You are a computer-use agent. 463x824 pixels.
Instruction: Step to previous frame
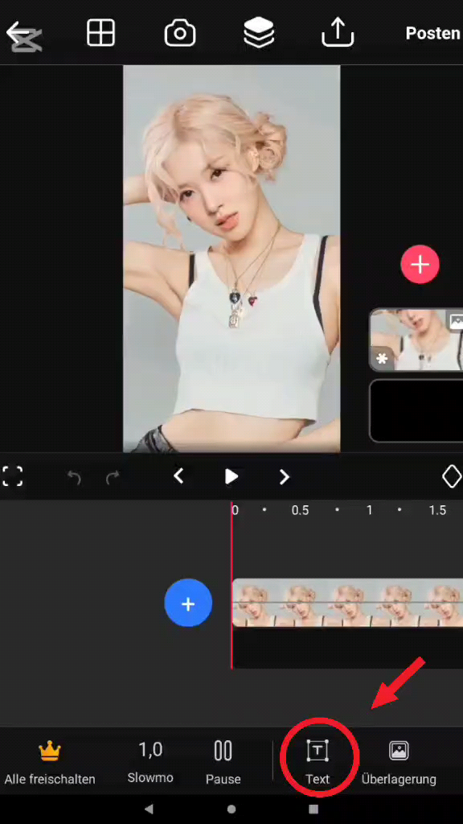[178, 476]
